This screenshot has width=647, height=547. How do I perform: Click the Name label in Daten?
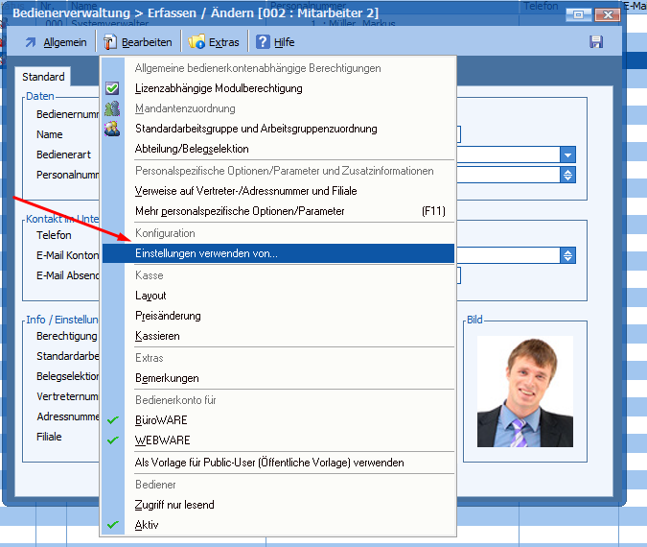50,134
